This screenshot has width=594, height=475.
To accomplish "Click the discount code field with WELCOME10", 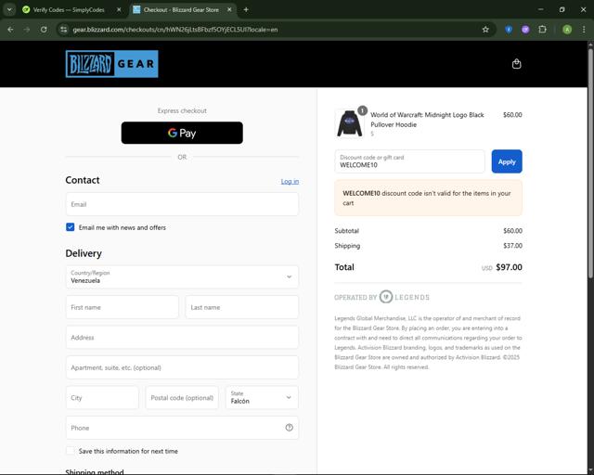I will point(409,161).
